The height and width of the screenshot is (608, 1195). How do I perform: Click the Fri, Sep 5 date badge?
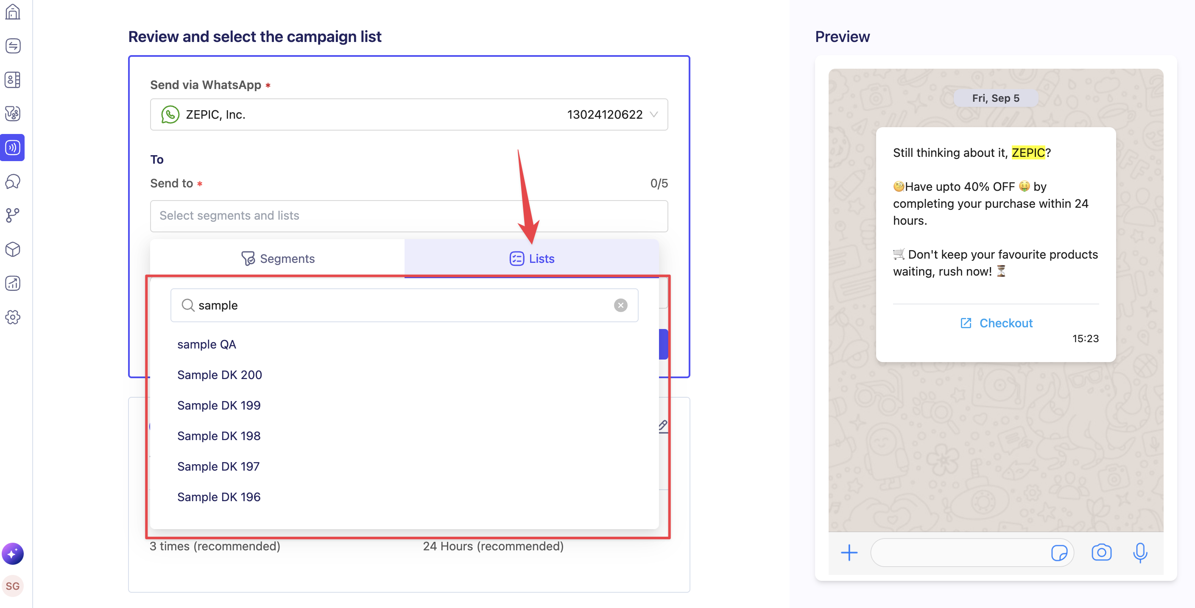996,98
